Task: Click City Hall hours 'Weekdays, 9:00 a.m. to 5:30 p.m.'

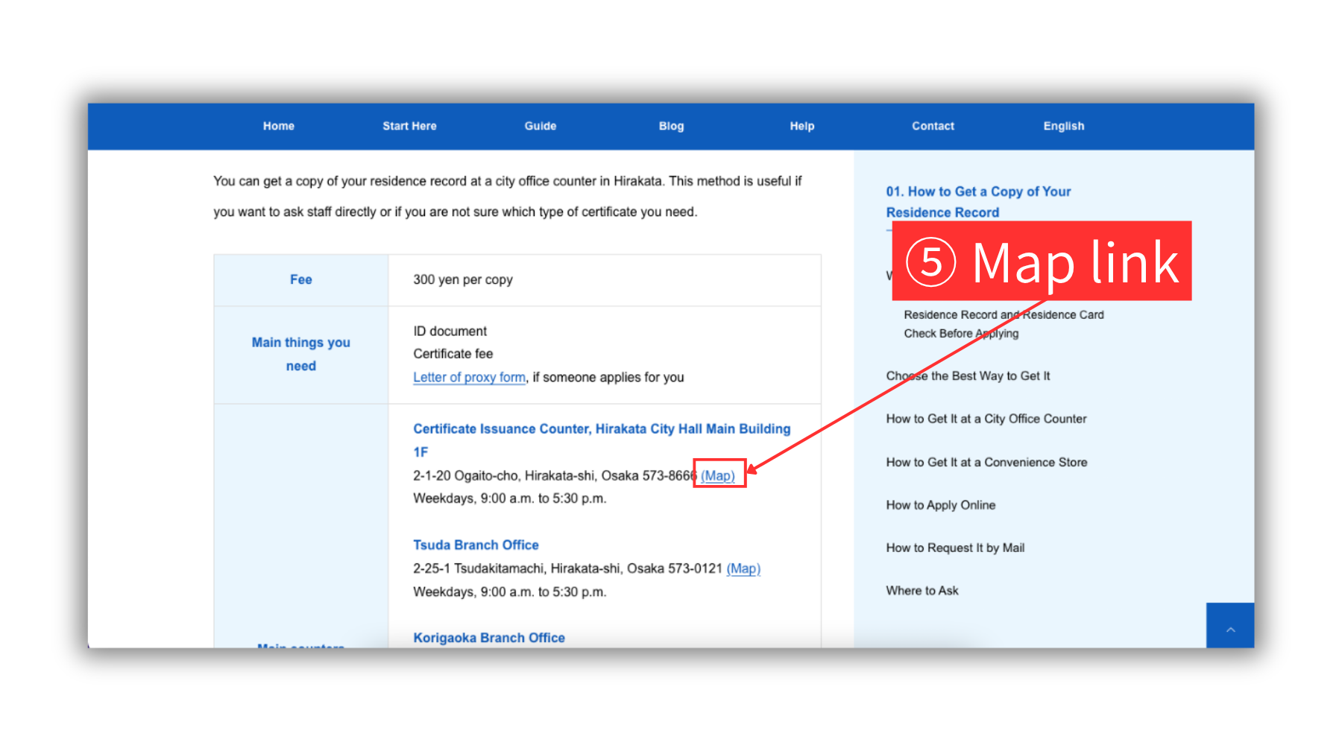Action: [x=510, y=498]
